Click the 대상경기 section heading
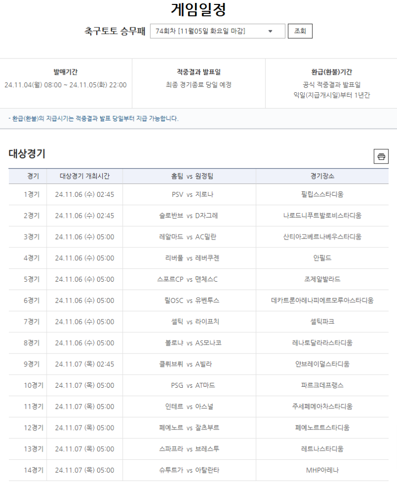The image size is (397, 482). pyautogui.click(x=27, y=153)
